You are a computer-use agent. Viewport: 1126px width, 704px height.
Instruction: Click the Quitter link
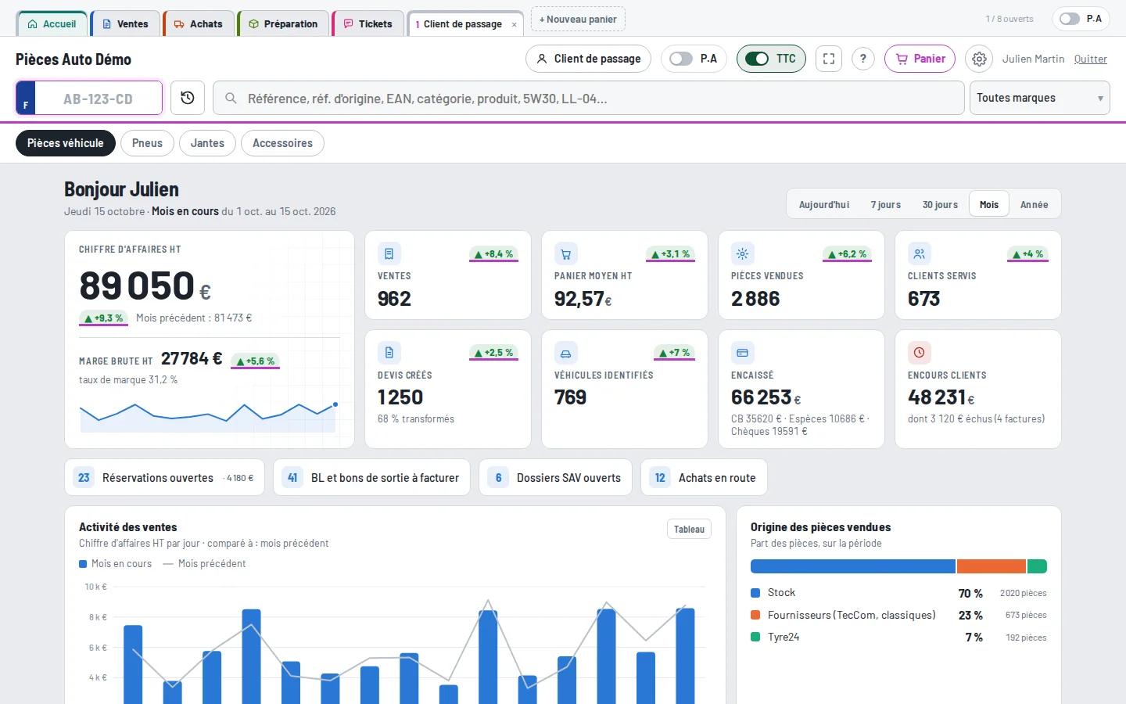coord(1090,59)
